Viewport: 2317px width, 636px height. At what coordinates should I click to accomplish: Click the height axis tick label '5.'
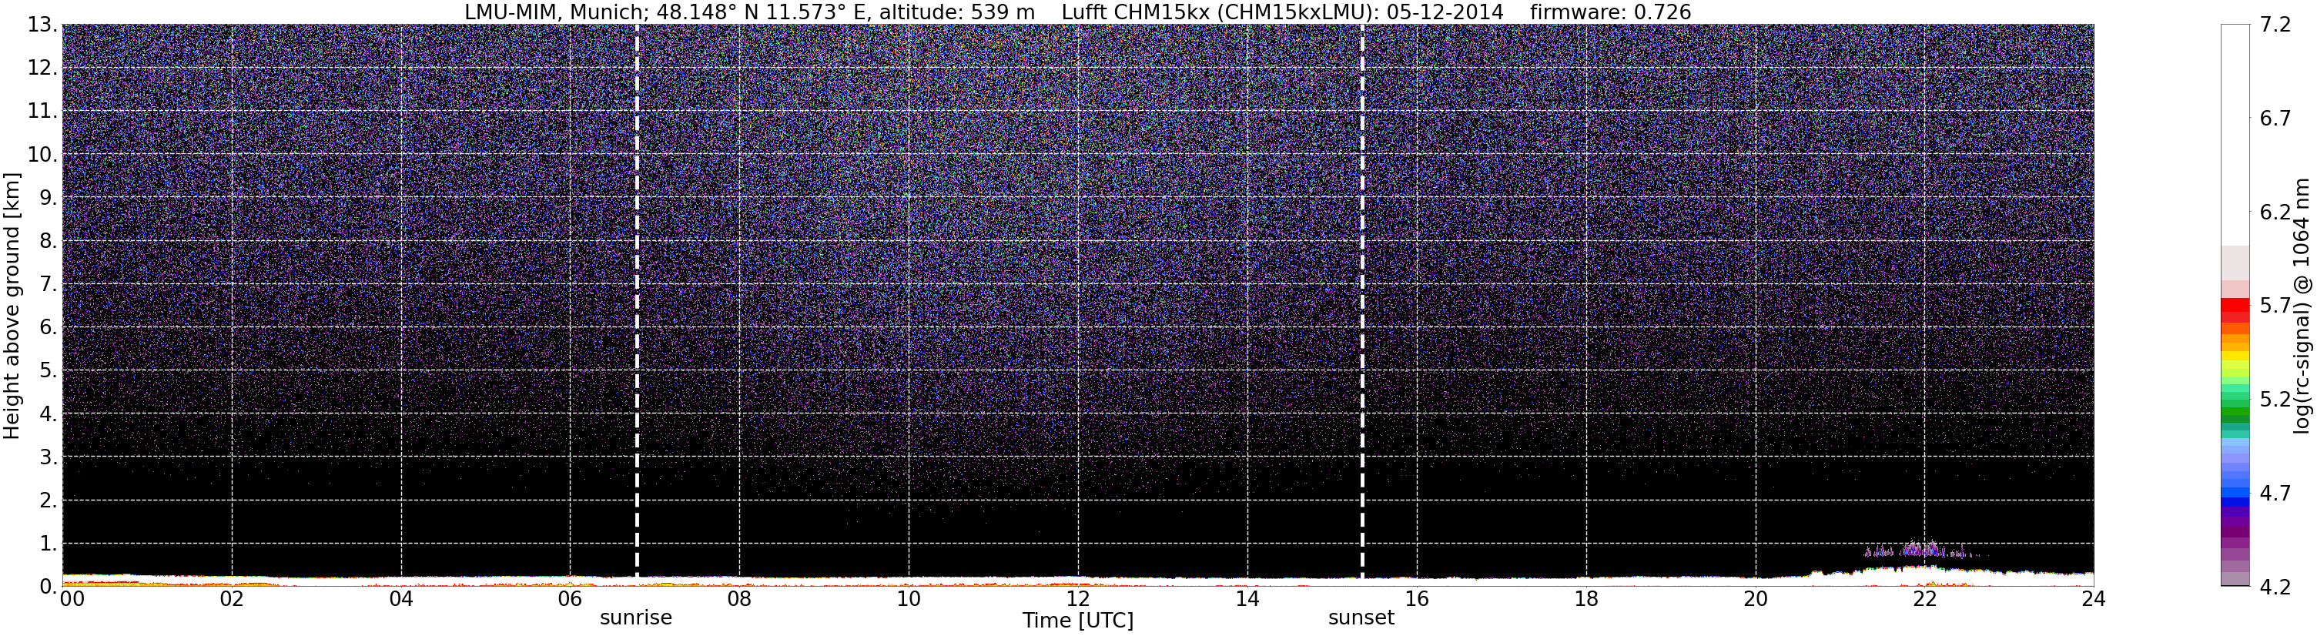[x=49, y=370]
